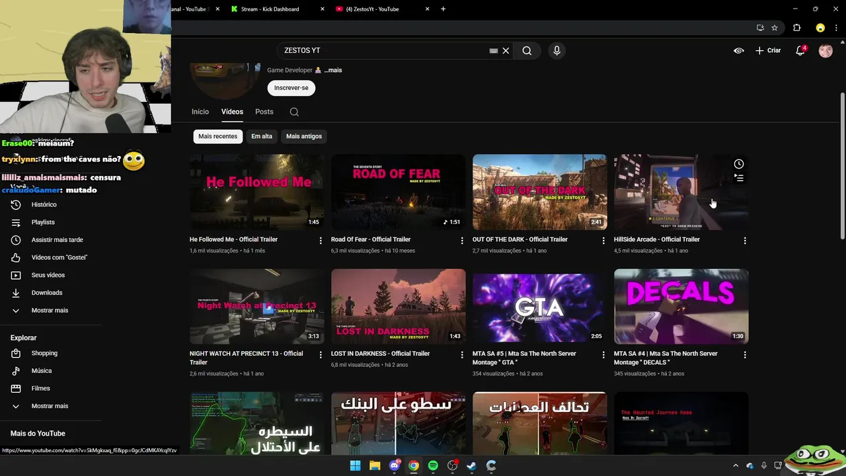Click the magnifier search button
This screenshot has height=476, width=846.
pos(527,50)
